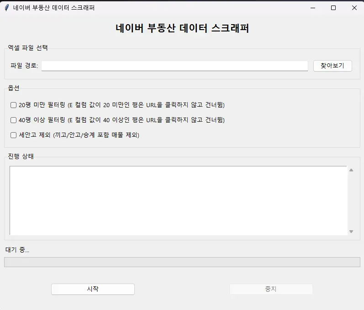Click the 옵션 group label
364x310 pixels.
tap(14, 88)
